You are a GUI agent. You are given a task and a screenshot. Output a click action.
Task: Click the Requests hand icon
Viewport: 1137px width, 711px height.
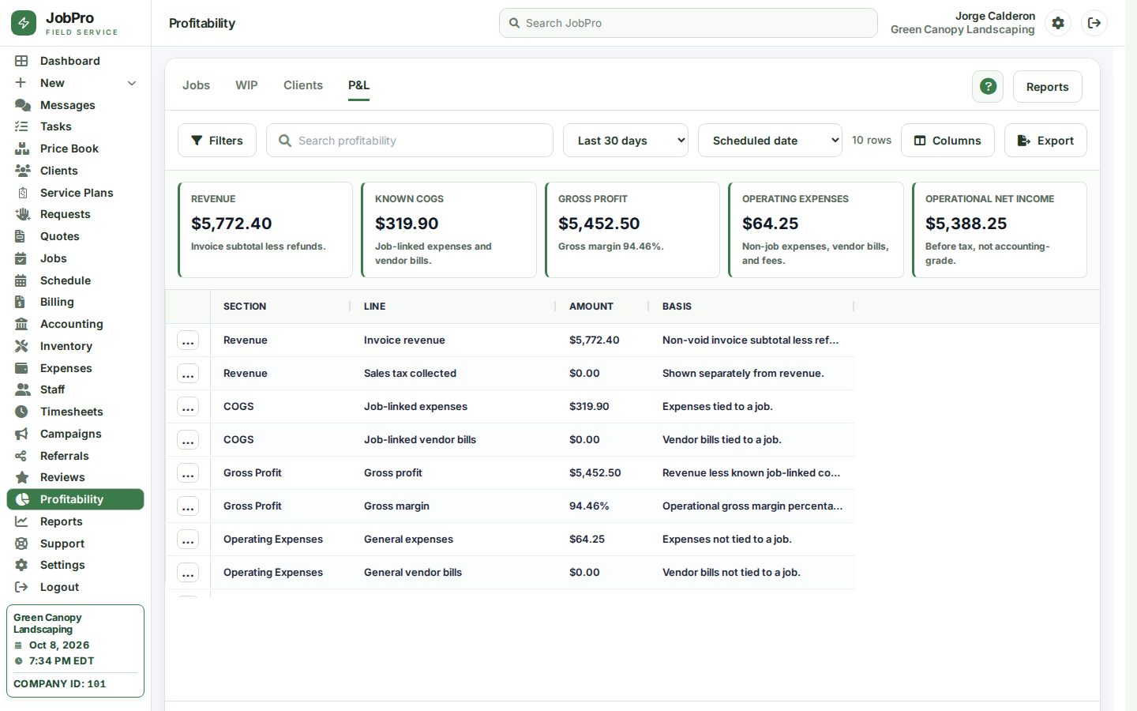pyautogui.click(x=22, y=214)
